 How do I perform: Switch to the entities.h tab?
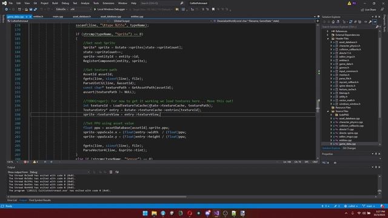(38, 16)
